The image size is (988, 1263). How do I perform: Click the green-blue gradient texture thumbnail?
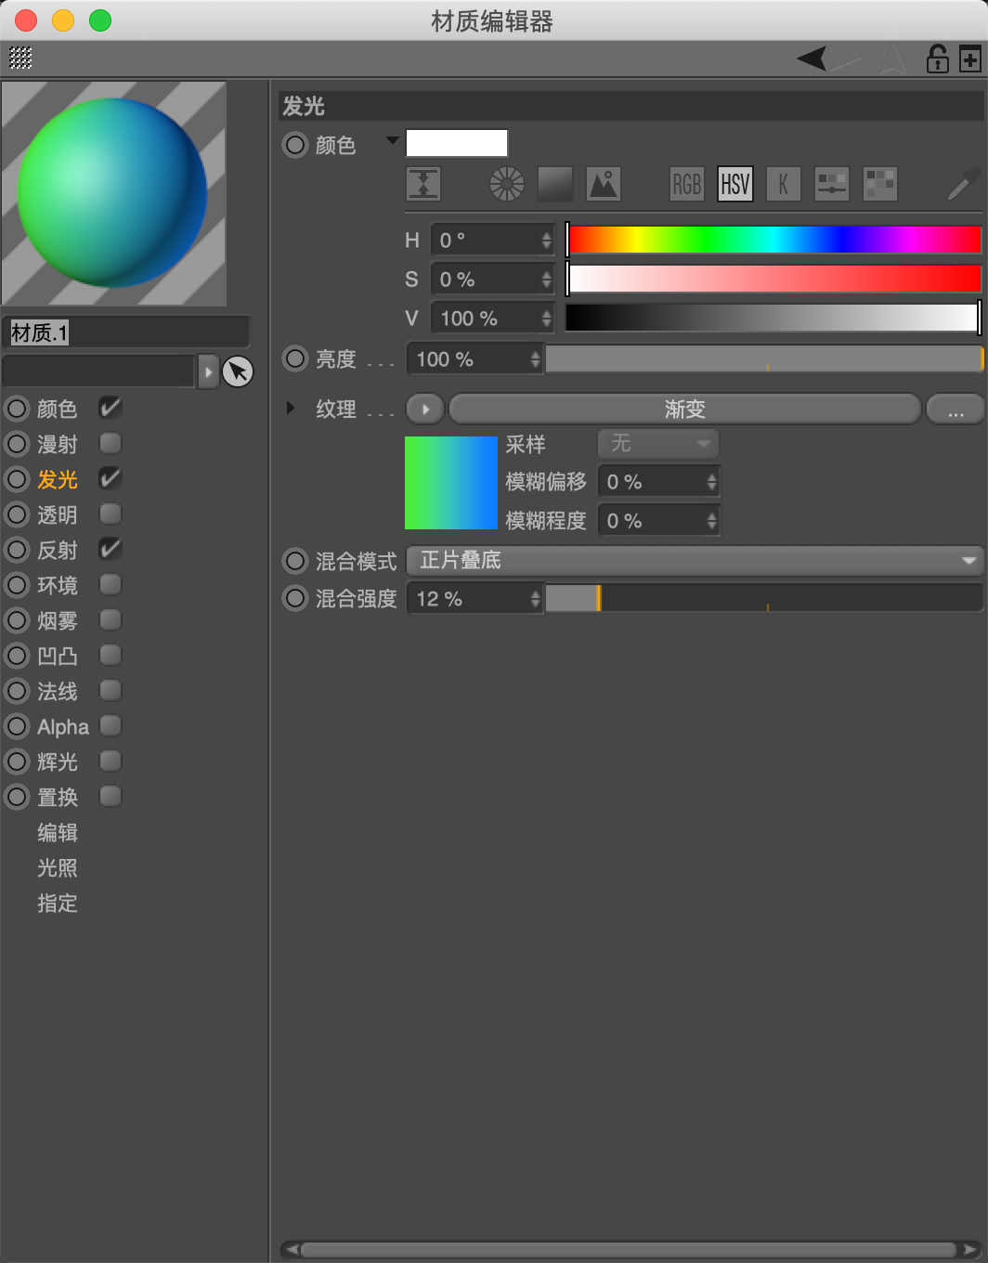tap(451, 483)
